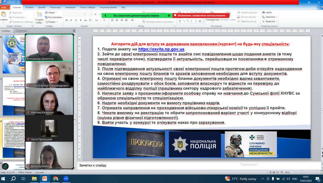The width and height of the screenshot is (323, 183).
Task: Open the Вставка ribbon tab
Action: click(x=29, y=8)
